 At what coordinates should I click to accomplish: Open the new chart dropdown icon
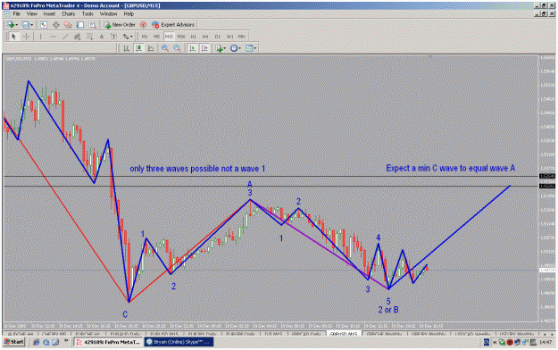click(12, 25)
